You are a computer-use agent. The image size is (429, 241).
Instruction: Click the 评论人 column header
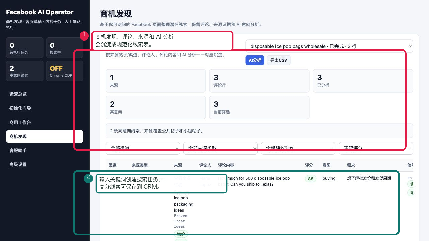pos(205,165)
